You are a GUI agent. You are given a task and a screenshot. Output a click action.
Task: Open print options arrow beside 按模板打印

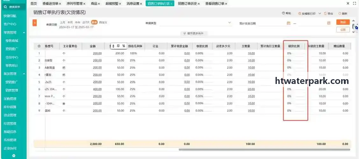click(320, 13)
